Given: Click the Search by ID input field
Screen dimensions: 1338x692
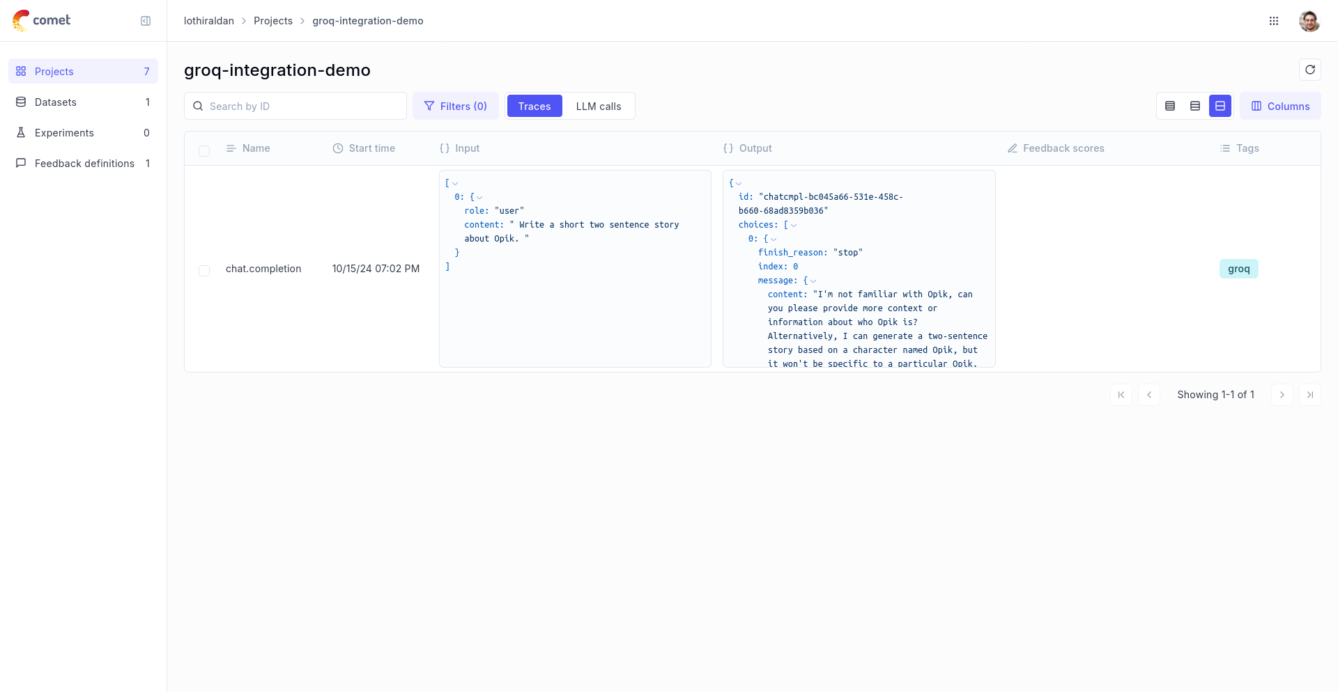Looking at the screenshot, I should [295, 106].
